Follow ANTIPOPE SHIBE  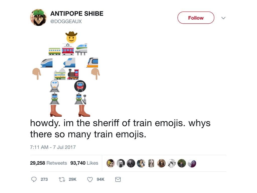[196, 18]
